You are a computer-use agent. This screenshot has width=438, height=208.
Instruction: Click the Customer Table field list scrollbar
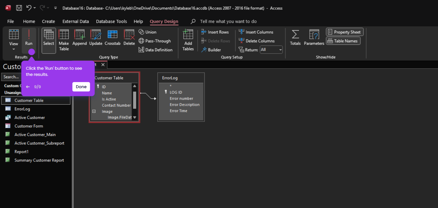[x=135, y=102]
